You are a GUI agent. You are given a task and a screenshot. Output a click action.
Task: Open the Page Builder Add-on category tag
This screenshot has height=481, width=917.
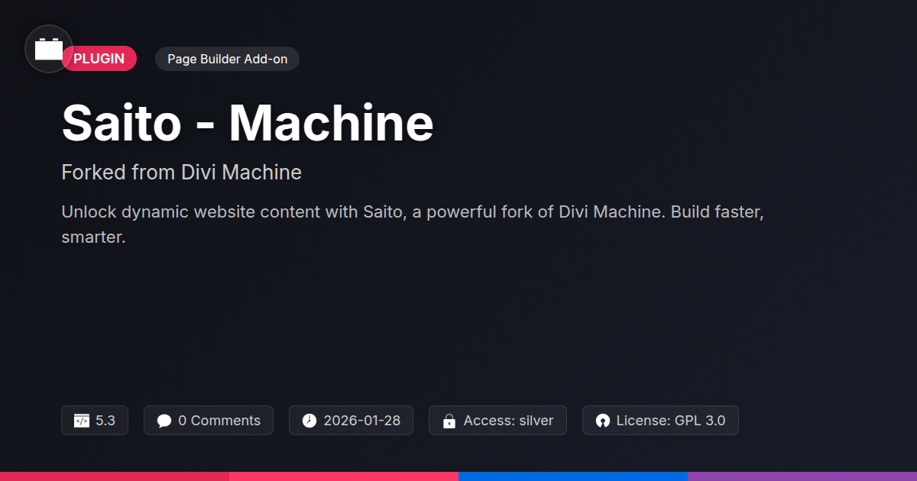coord(227,59)
